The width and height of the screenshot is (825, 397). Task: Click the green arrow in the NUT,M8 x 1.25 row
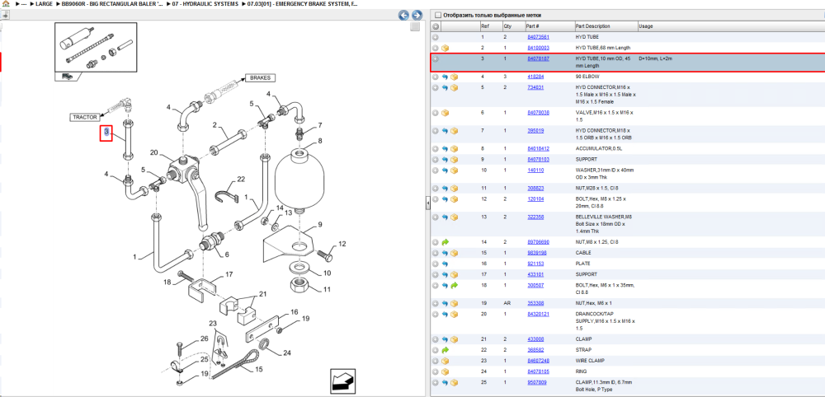(445, 242)
